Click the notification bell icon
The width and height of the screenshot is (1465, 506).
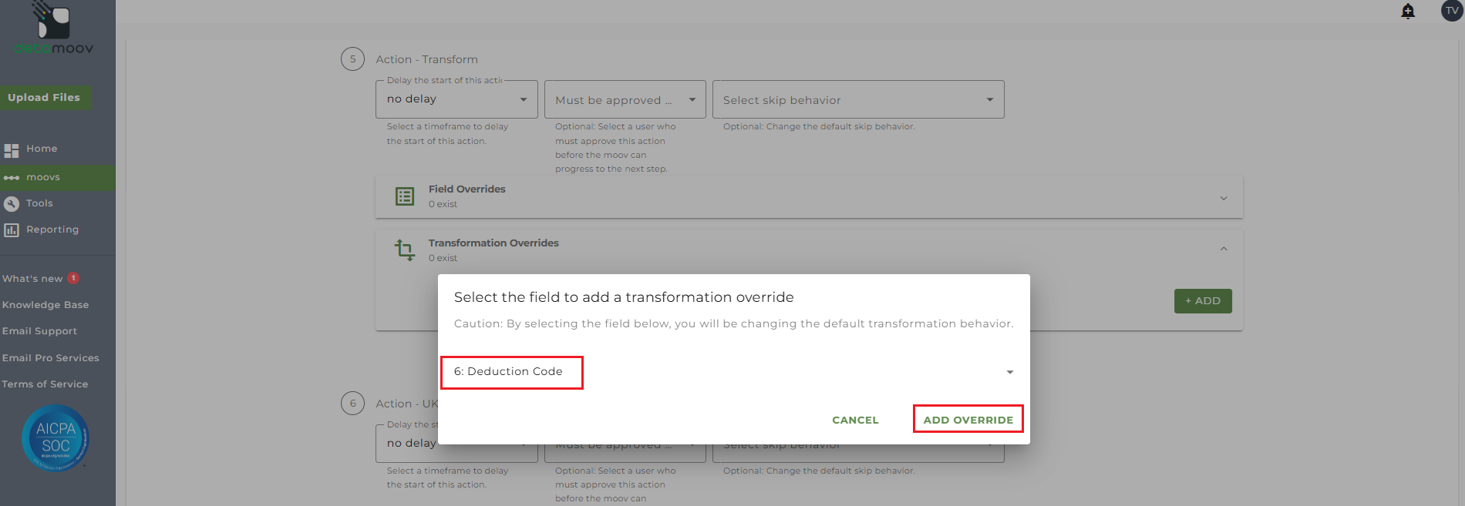1408,12
